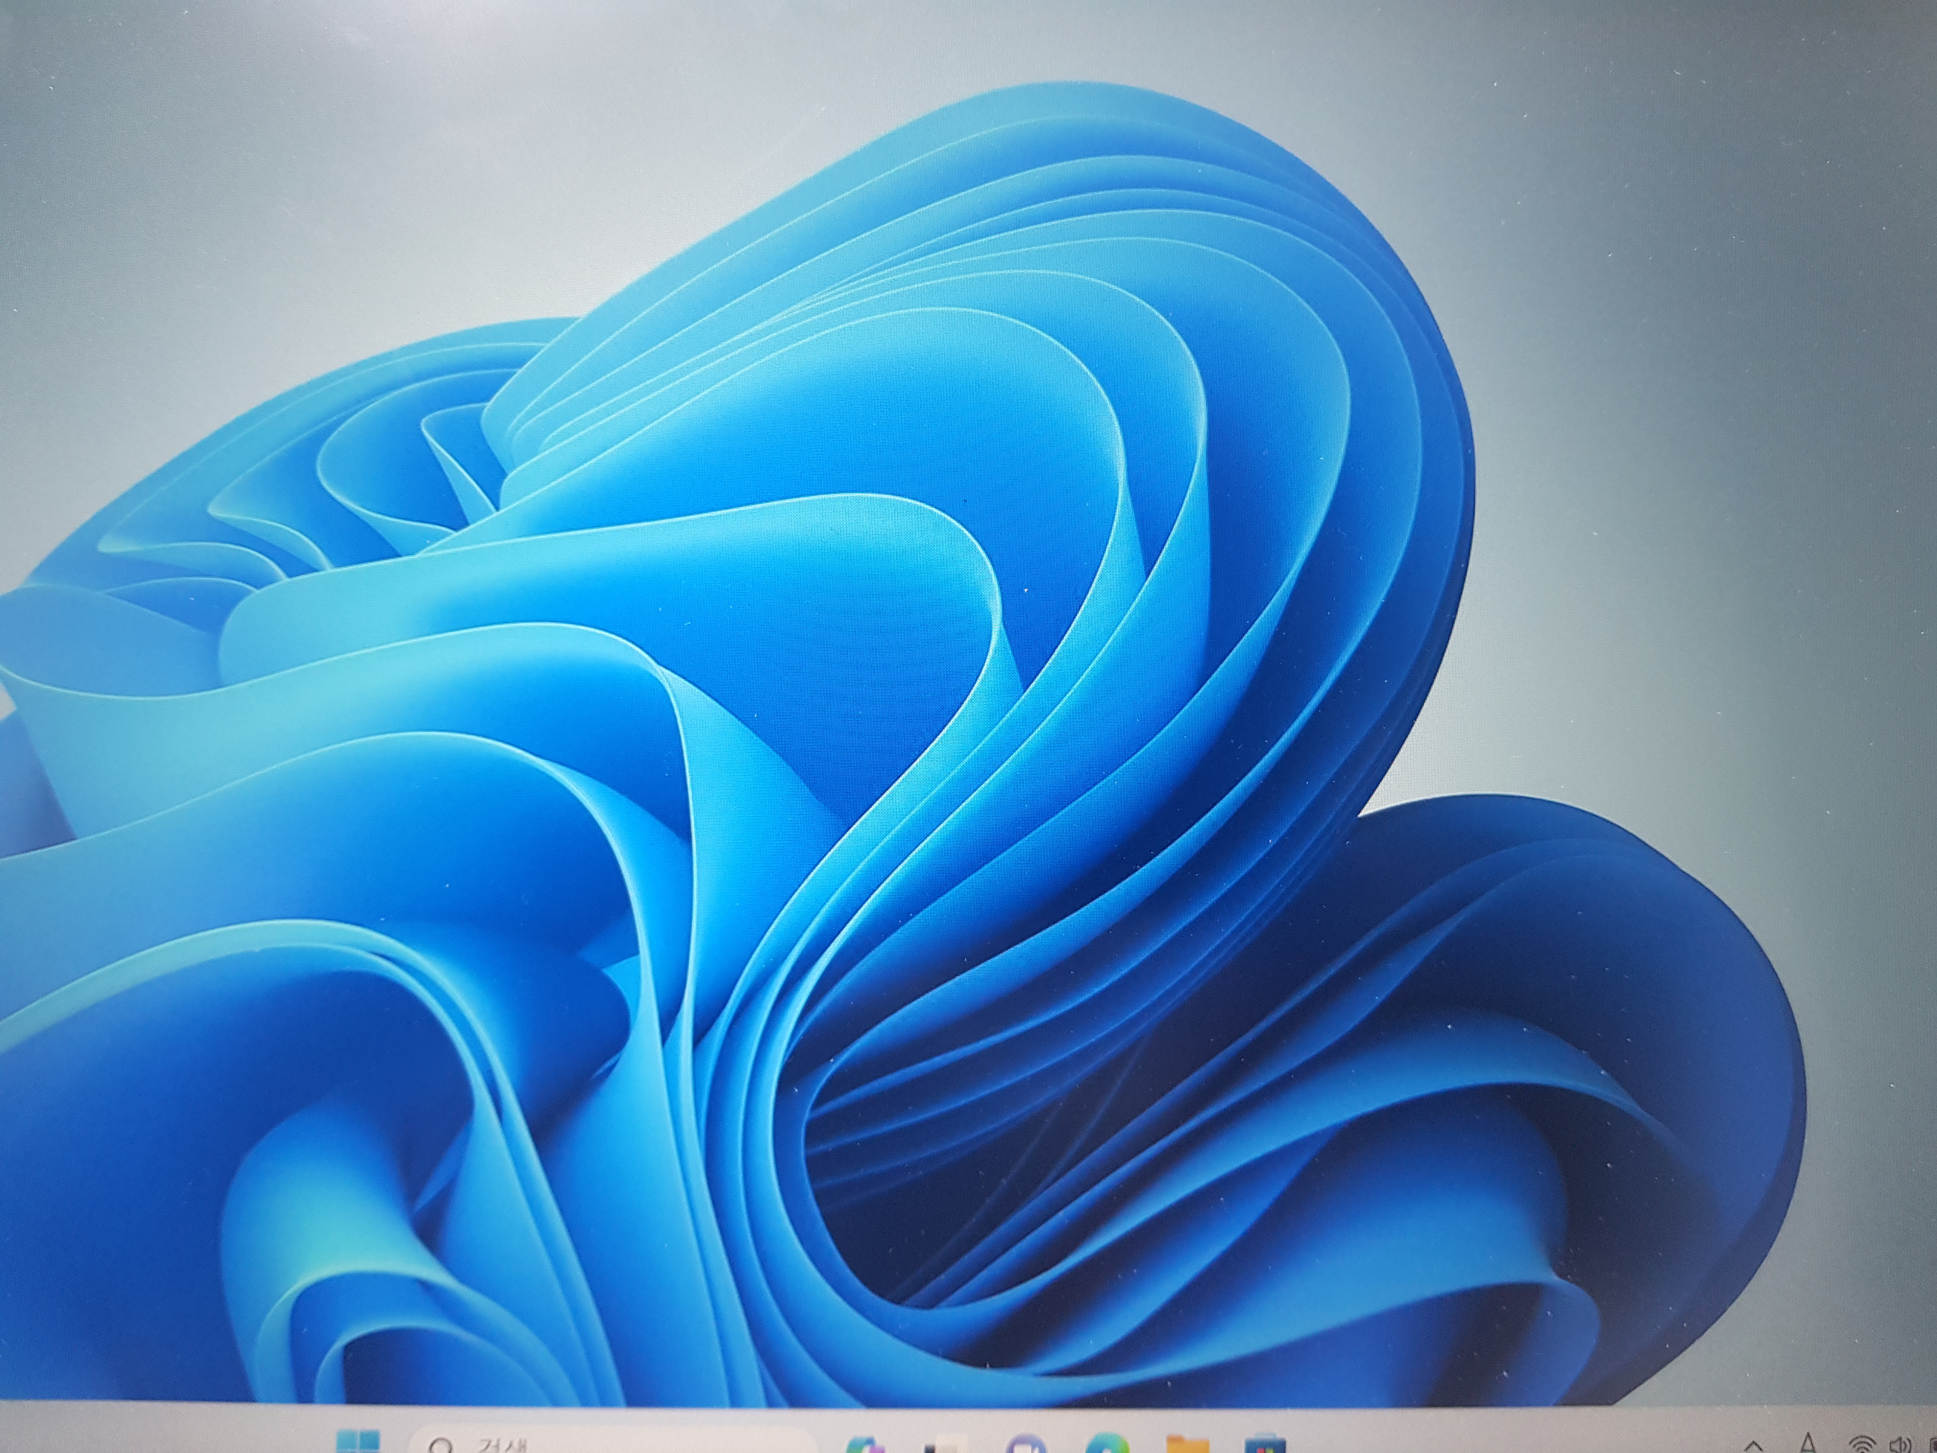Open Task View from the taskbar
Screen dimensions: 1937x1453
946,1443
